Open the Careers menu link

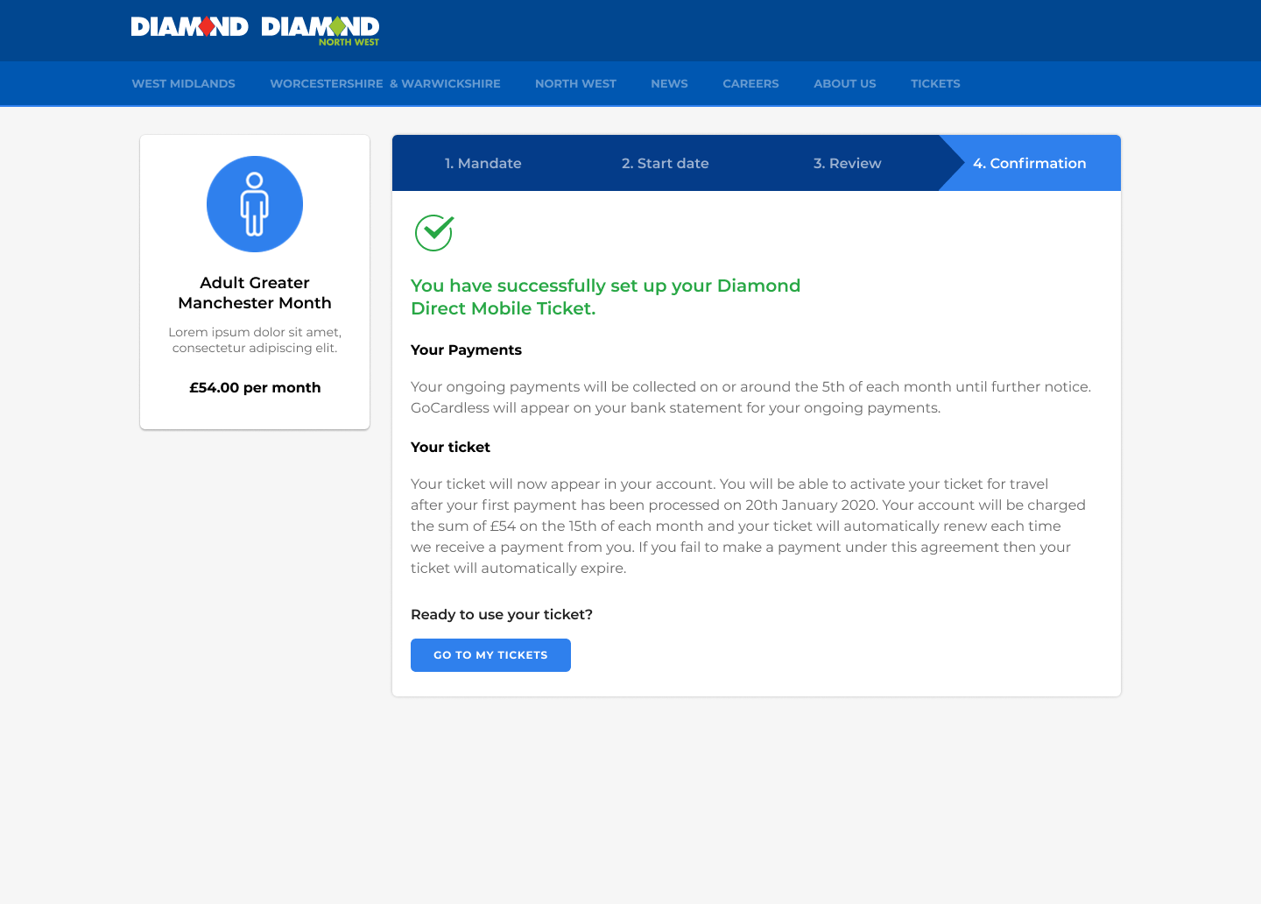pos(750,84)
